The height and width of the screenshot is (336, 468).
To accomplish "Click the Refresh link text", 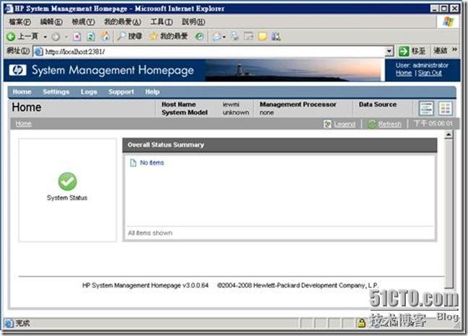I will (x=390, y=124).
